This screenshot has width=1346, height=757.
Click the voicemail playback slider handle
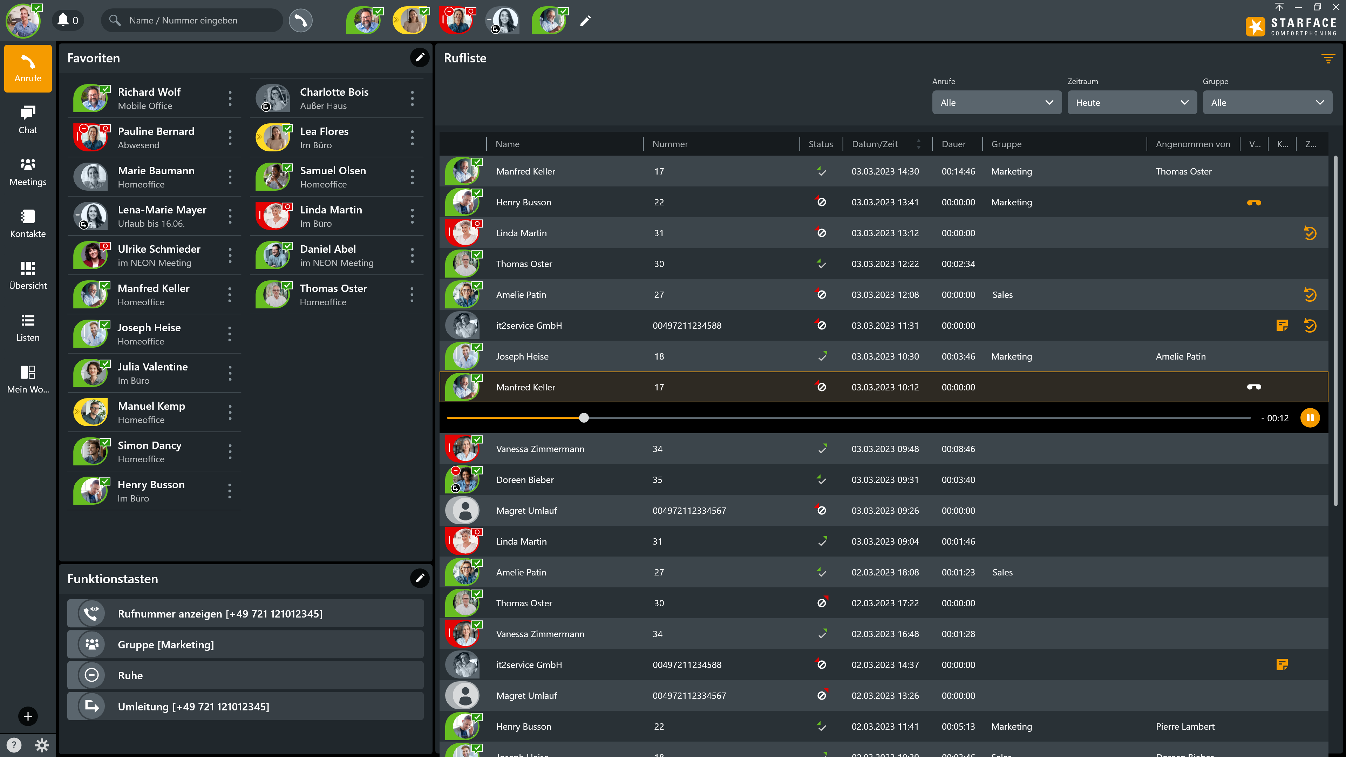pos(584,418)
